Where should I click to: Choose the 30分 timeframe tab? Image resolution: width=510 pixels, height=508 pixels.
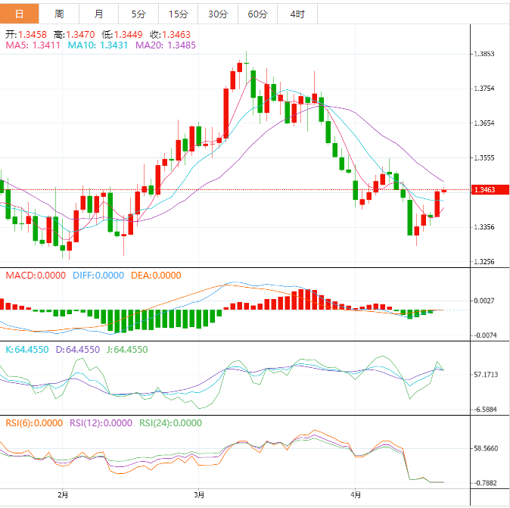217,14
